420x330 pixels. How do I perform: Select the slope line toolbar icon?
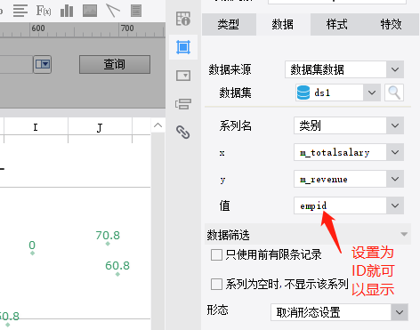113,11
